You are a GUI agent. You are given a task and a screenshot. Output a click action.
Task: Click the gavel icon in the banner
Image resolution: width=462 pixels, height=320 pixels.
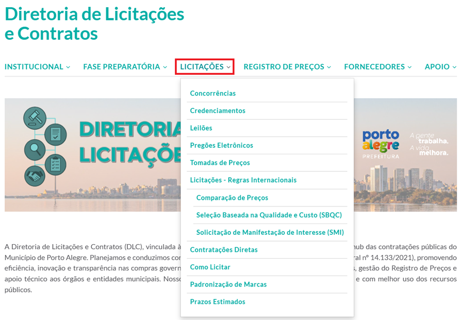[35, 117]
